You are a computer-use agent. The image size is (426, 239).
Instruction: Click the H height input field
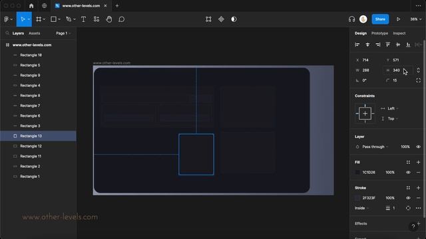coord(398,70)
